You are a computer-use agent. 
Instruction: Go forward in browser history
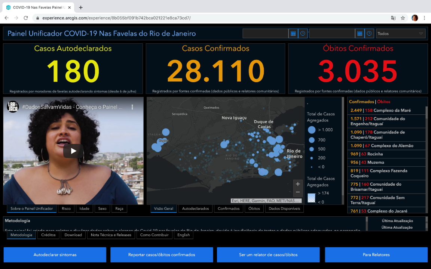(16, 18)
